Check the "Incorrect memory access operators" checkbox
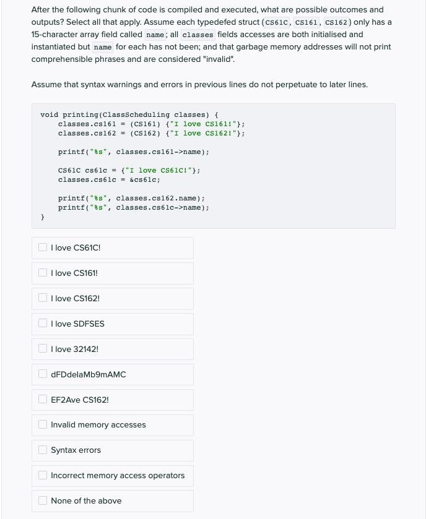Viewport: 426px width, 519px height. (43, 475)
